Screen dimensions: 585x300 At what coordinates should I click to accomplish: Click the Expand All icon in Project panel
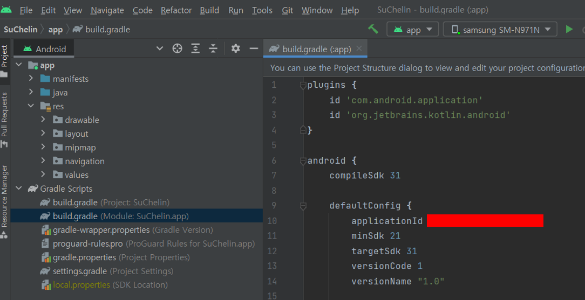[x=195, y=48]
